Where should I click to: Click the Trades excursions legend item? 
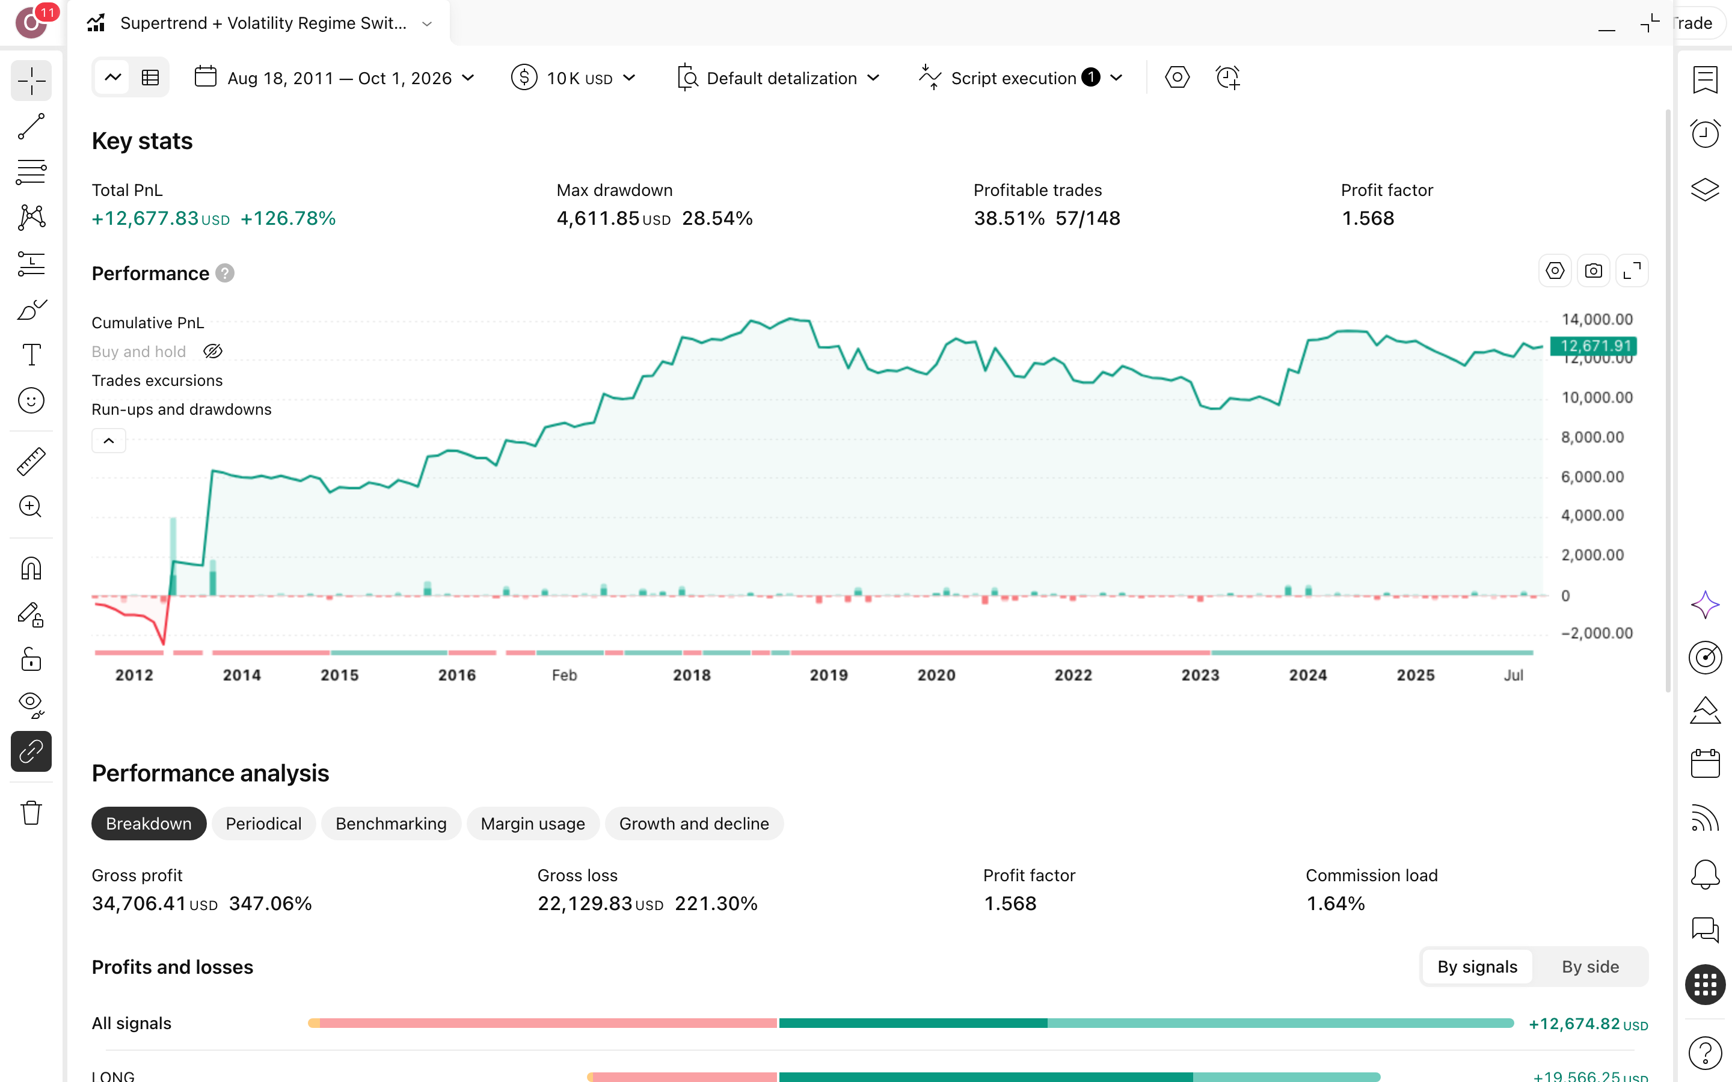click(157, 381)
